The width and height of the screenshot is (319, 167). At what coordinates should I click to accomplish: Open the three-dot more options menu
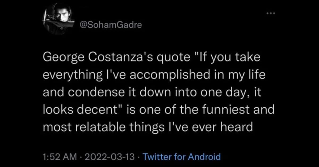(270, 14)
